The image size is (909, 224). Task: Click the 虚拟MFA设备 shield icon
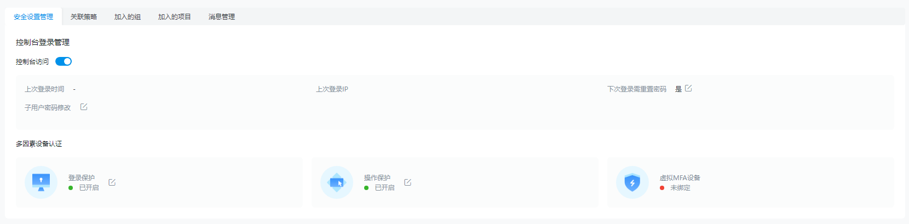click(x=632, y=182)
